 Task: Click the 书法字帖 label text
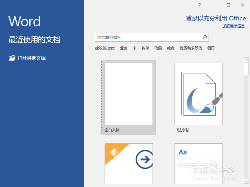coord(182,130)
